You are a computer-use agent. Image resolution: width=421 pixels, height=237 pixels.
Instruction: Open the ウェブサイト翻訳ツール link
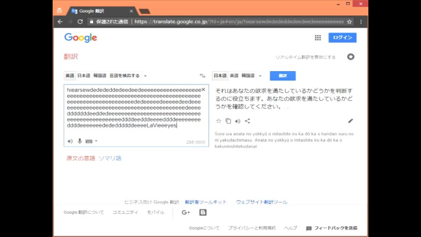click(x=262, y=202)
